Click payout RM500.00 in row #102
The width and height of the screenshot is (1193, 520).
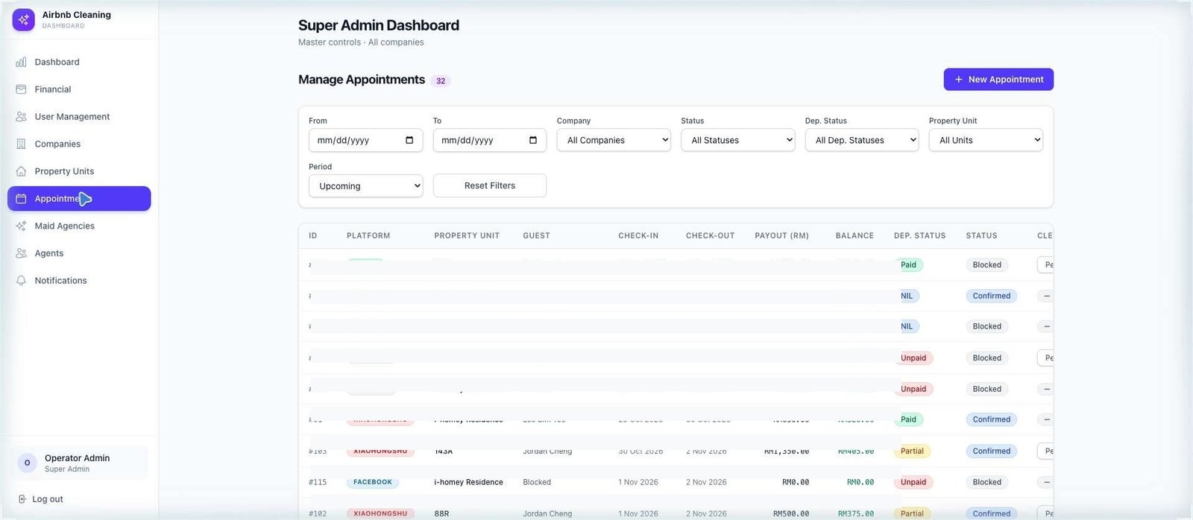pos(791,513)
